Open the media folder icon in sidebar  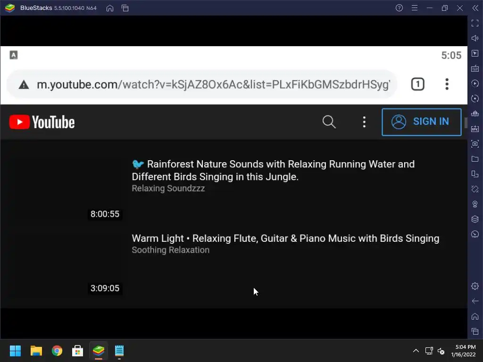pos(475,159)
